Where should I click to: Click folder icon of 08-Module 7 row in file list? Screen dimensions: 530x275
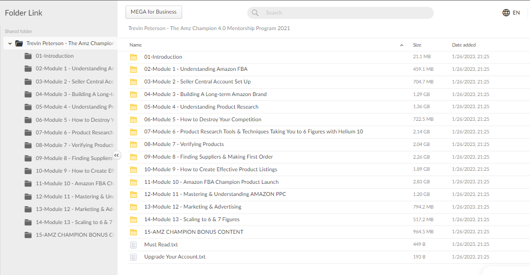pos(134,145)
